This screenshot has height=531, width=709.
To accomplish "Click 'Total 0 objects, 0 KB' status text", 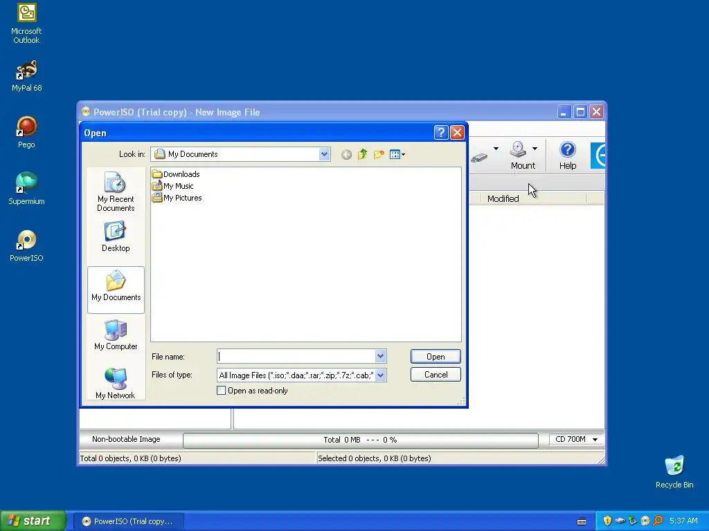I will tap(130, 458).
